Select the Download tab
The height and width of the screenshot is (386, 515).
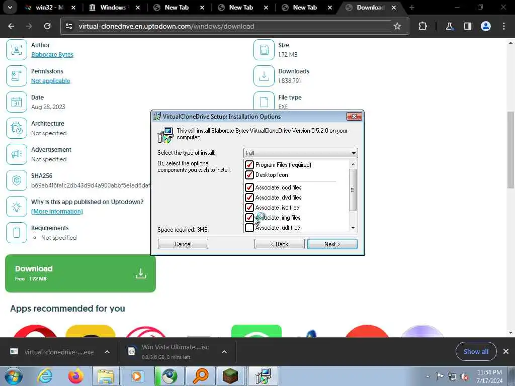tap(370, 7)
